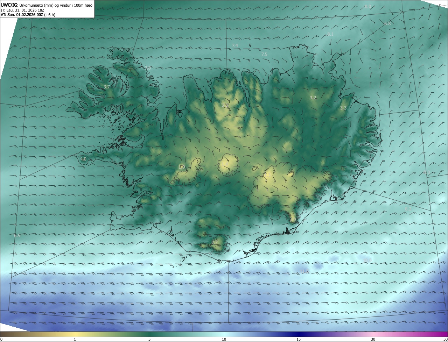Click color scale tick label 15
Image resolution: width=448 pixels, height=342 pixels.
(x=299, y=339)
